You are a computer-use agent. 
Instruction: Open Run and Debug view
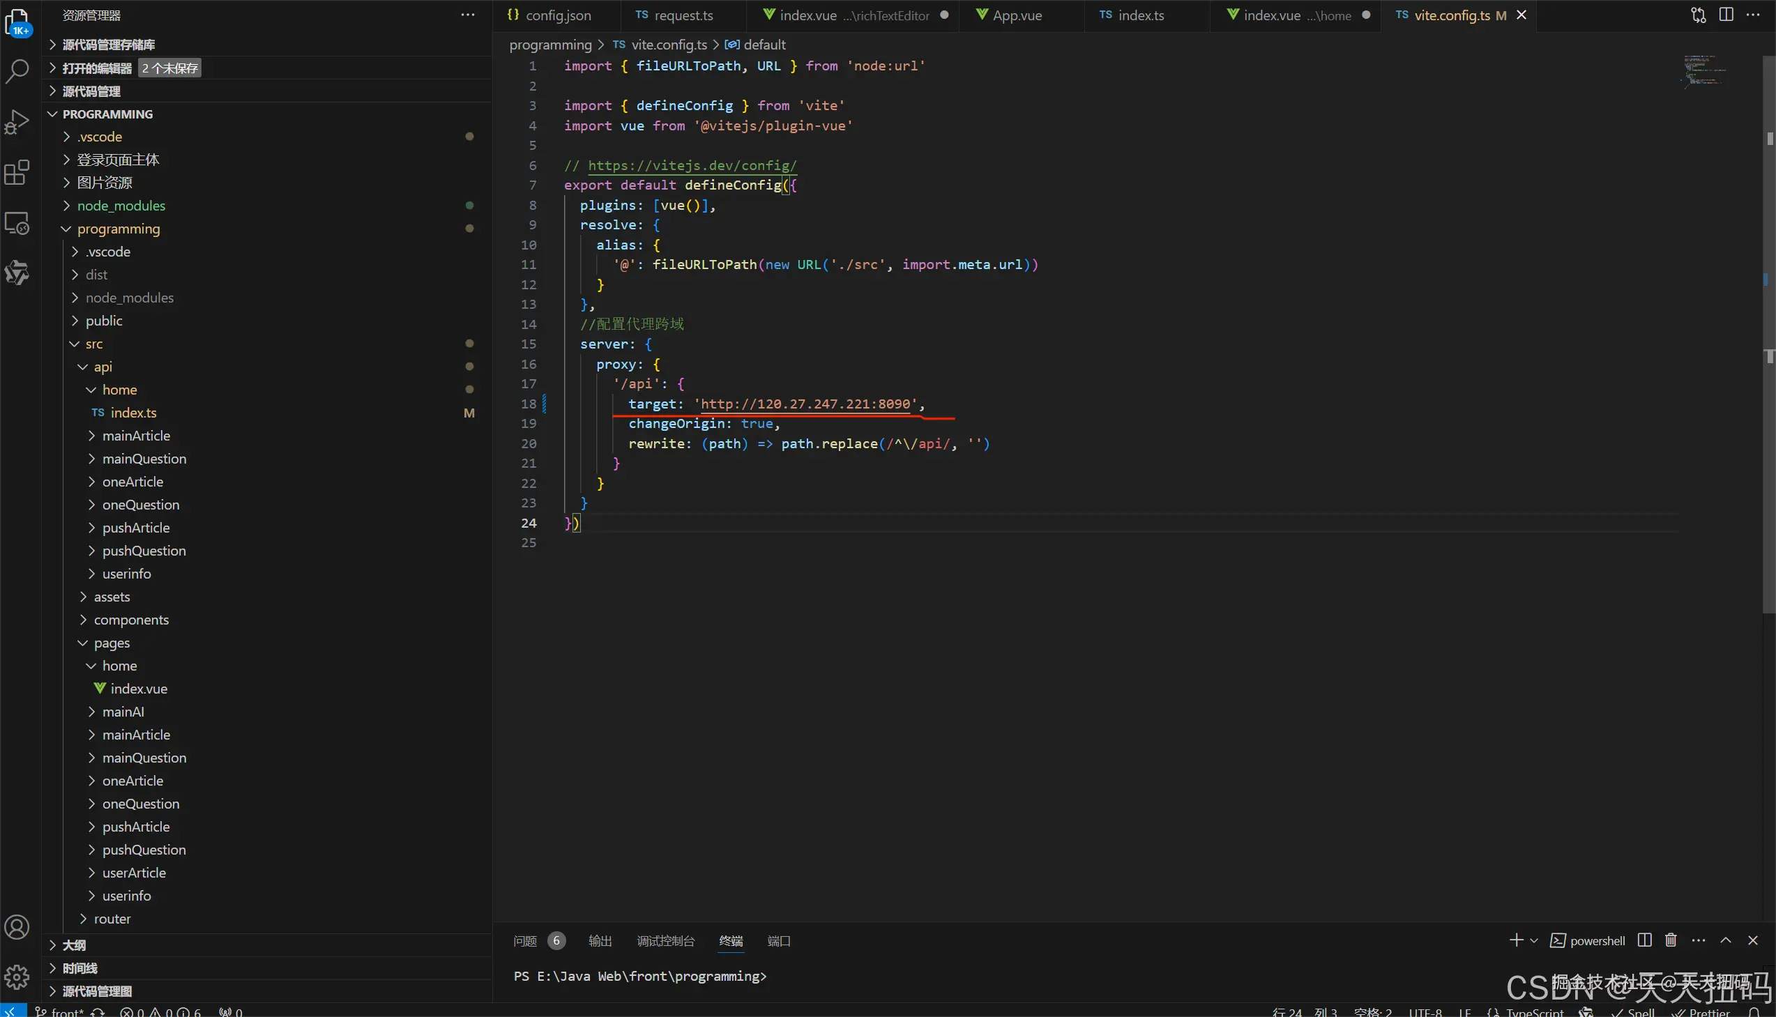pos(17,121)
